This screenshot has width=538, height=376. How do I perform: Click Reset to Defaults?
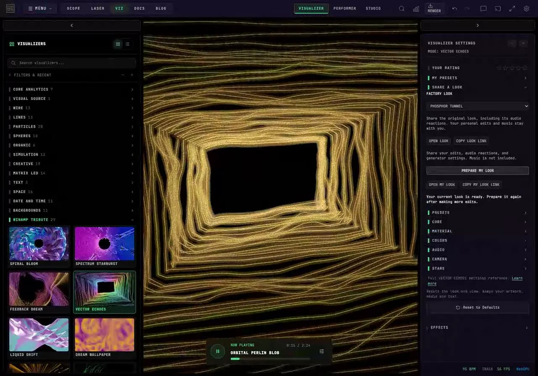coord(477,308)
